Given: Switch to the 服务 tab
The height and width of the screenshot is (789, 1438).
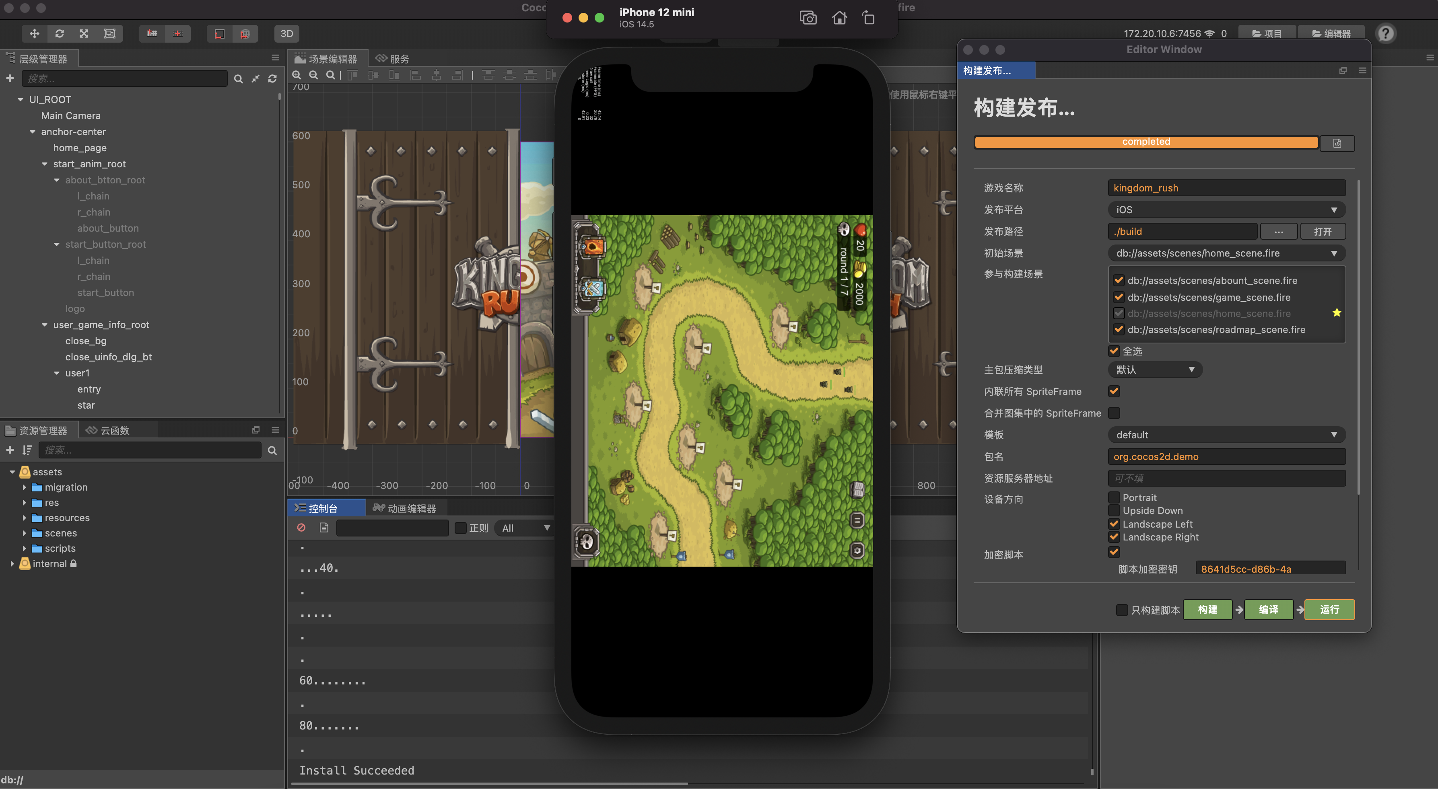Looking at the screenshot, I should click(x=393, y=59).
